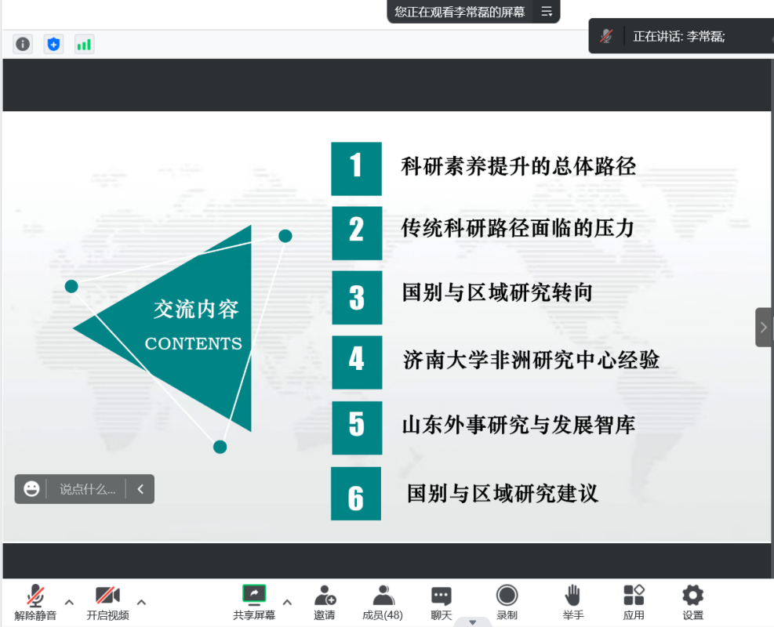Check the green network signal icon
Viewport: 774px width, 627px height.
[84, 44]
